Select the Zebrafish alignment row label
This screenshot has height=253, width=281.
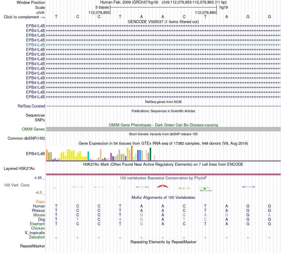[x=37, y=237]
